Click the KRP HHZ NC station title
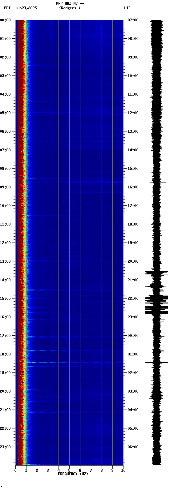Image resolution: width=170 pixels, height=490 pixels. 70,3
